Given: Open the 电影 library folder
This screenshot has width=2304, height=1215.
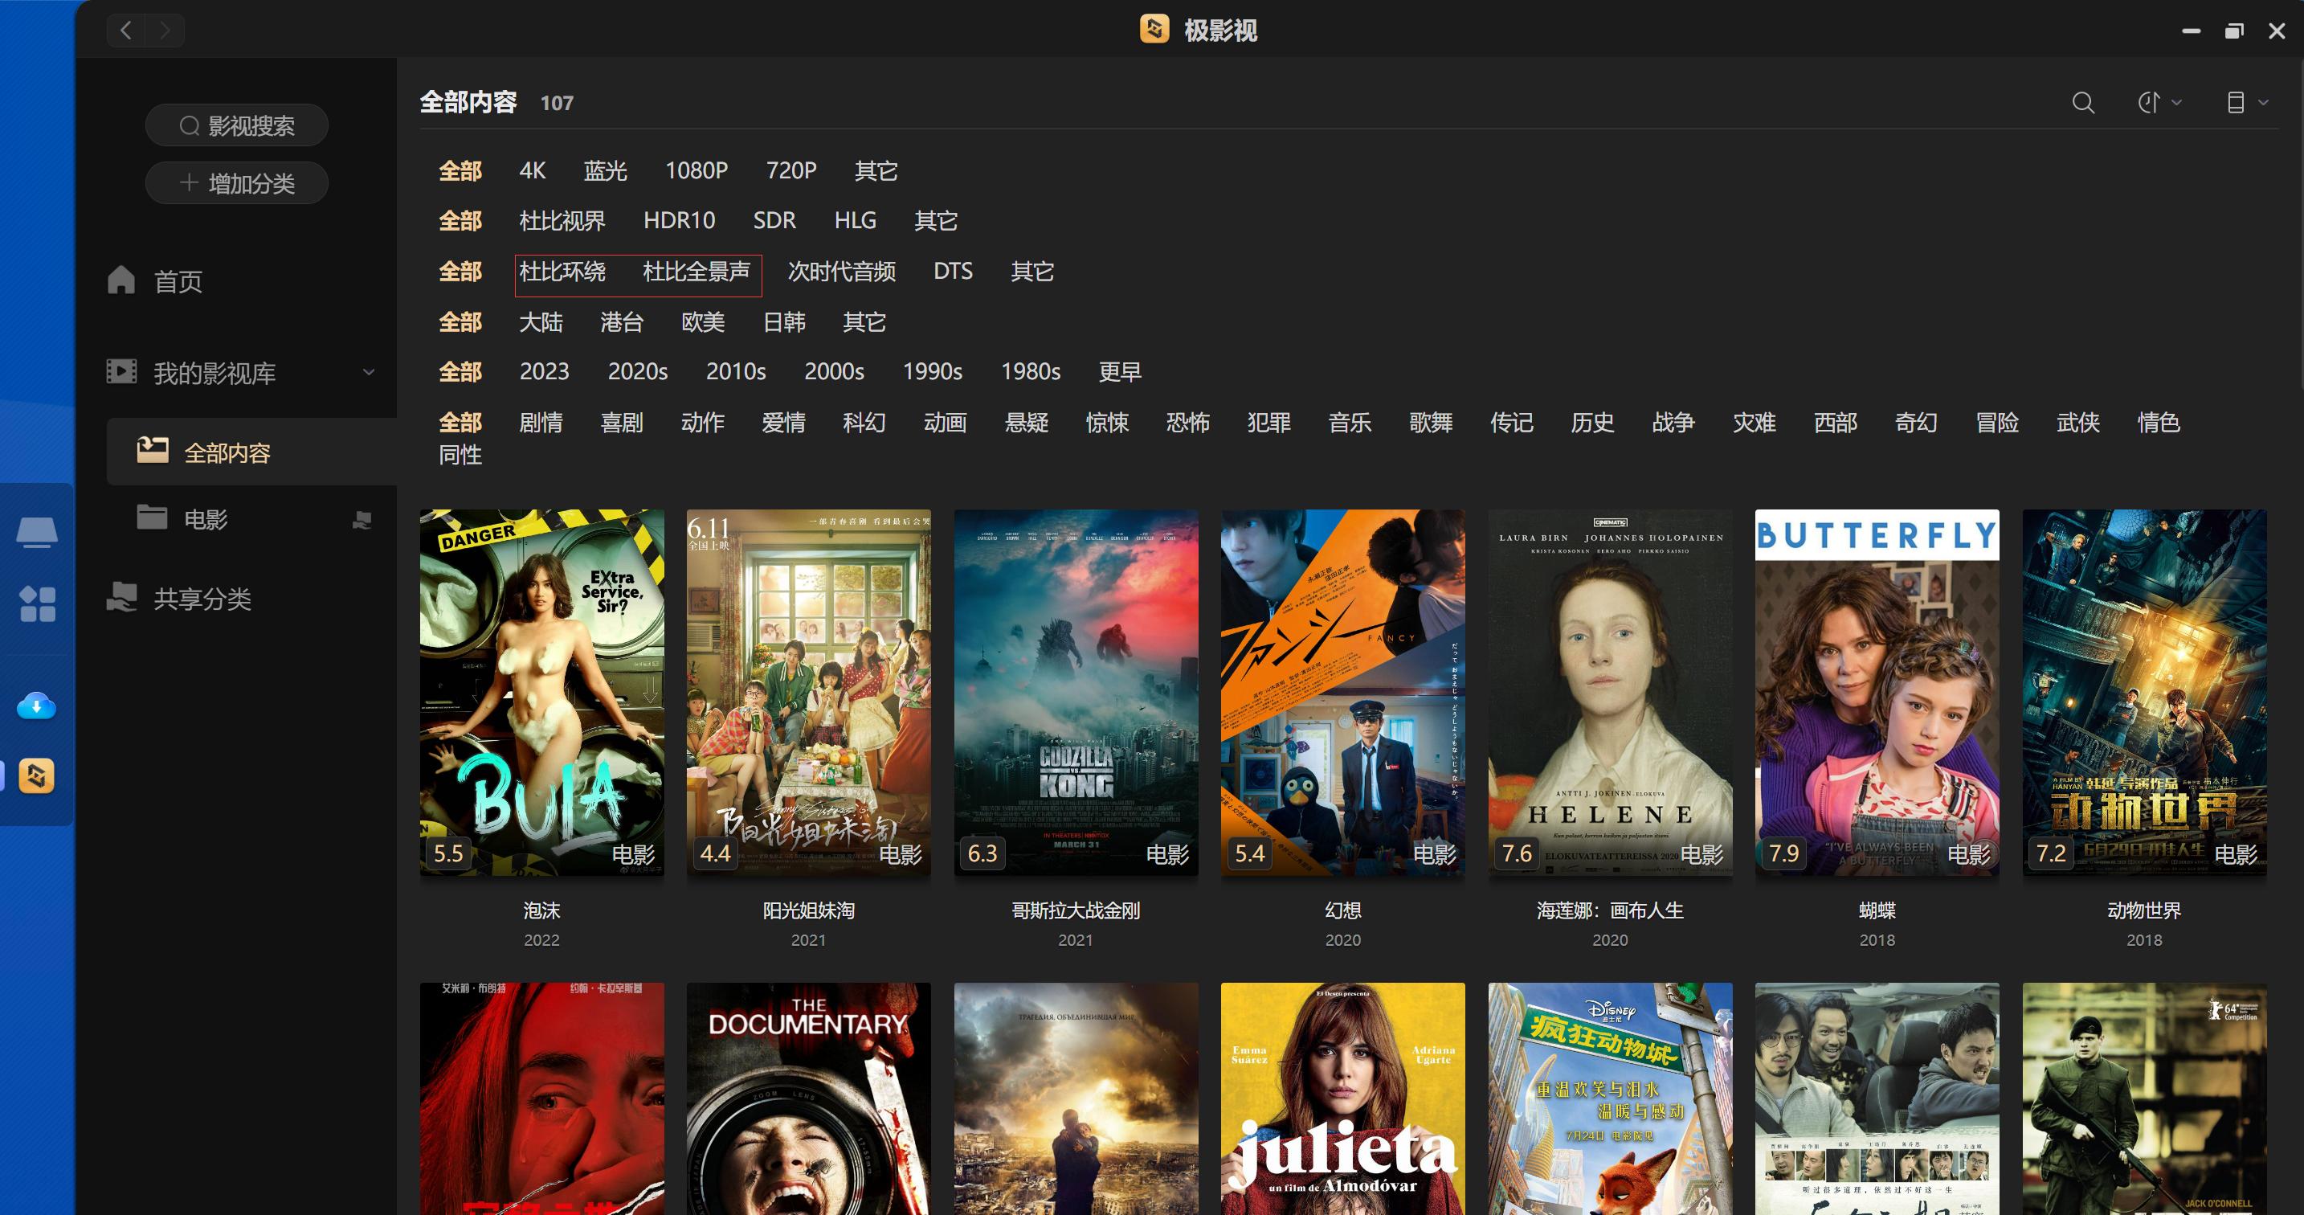Looking at the screenshot, I should pos(206,520).
